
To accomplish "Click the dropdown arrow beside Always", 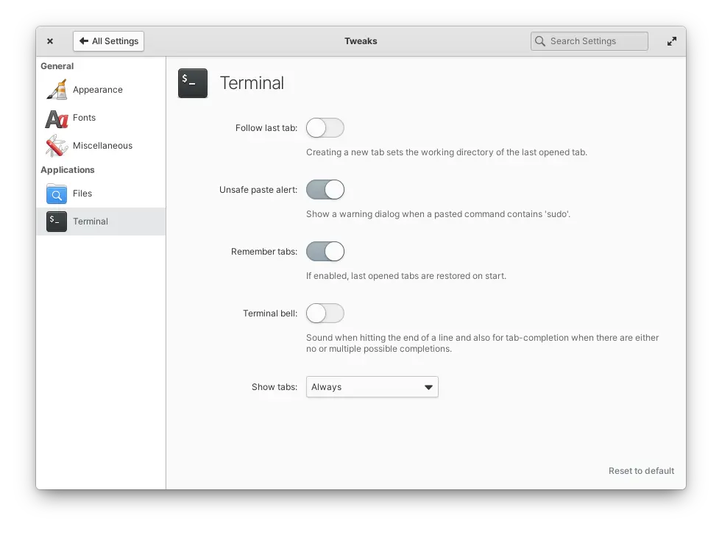I will pos(428,387).
